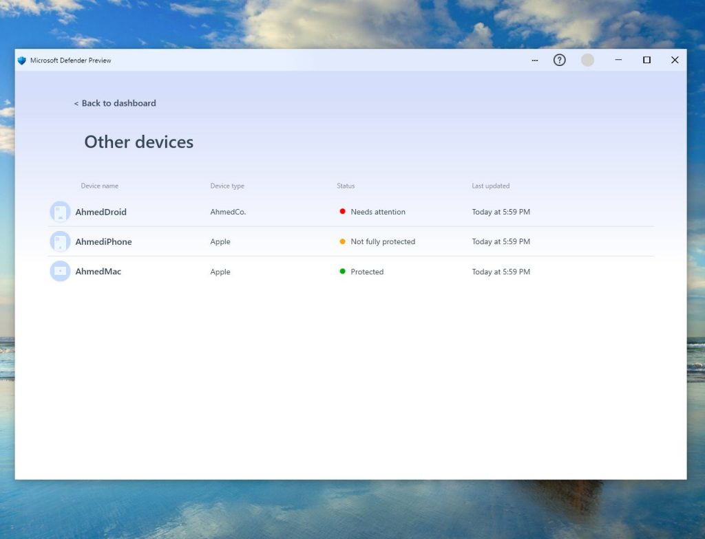Open AhmedMac device details

[x=98, y=272]
